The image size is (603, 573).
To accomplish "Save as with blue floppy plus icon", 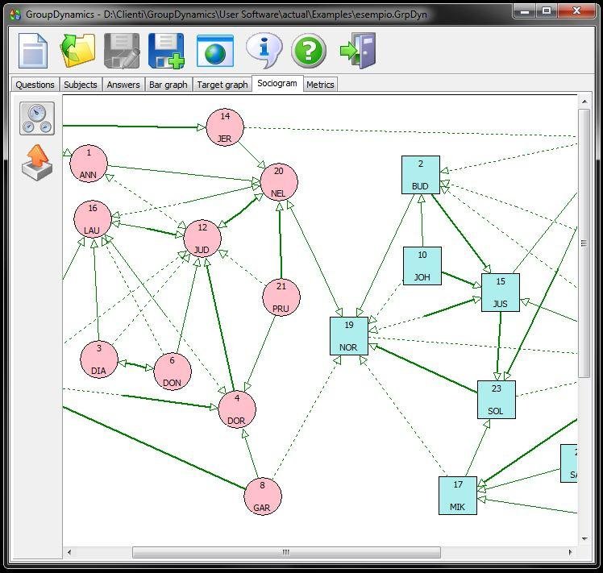I will (x=167, y=51).
